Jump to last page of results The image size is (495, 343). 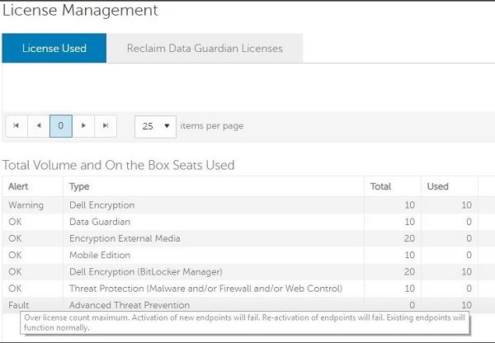(105, 126)
